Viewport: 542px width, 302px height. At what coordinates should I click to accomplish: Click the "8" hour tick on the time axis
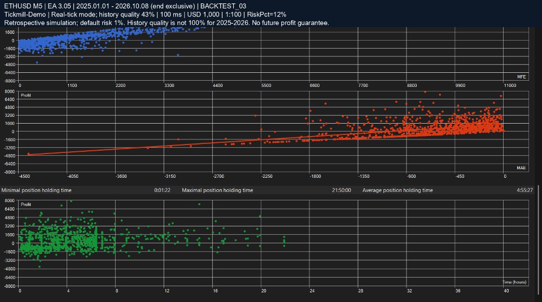[x=117, y=291]
